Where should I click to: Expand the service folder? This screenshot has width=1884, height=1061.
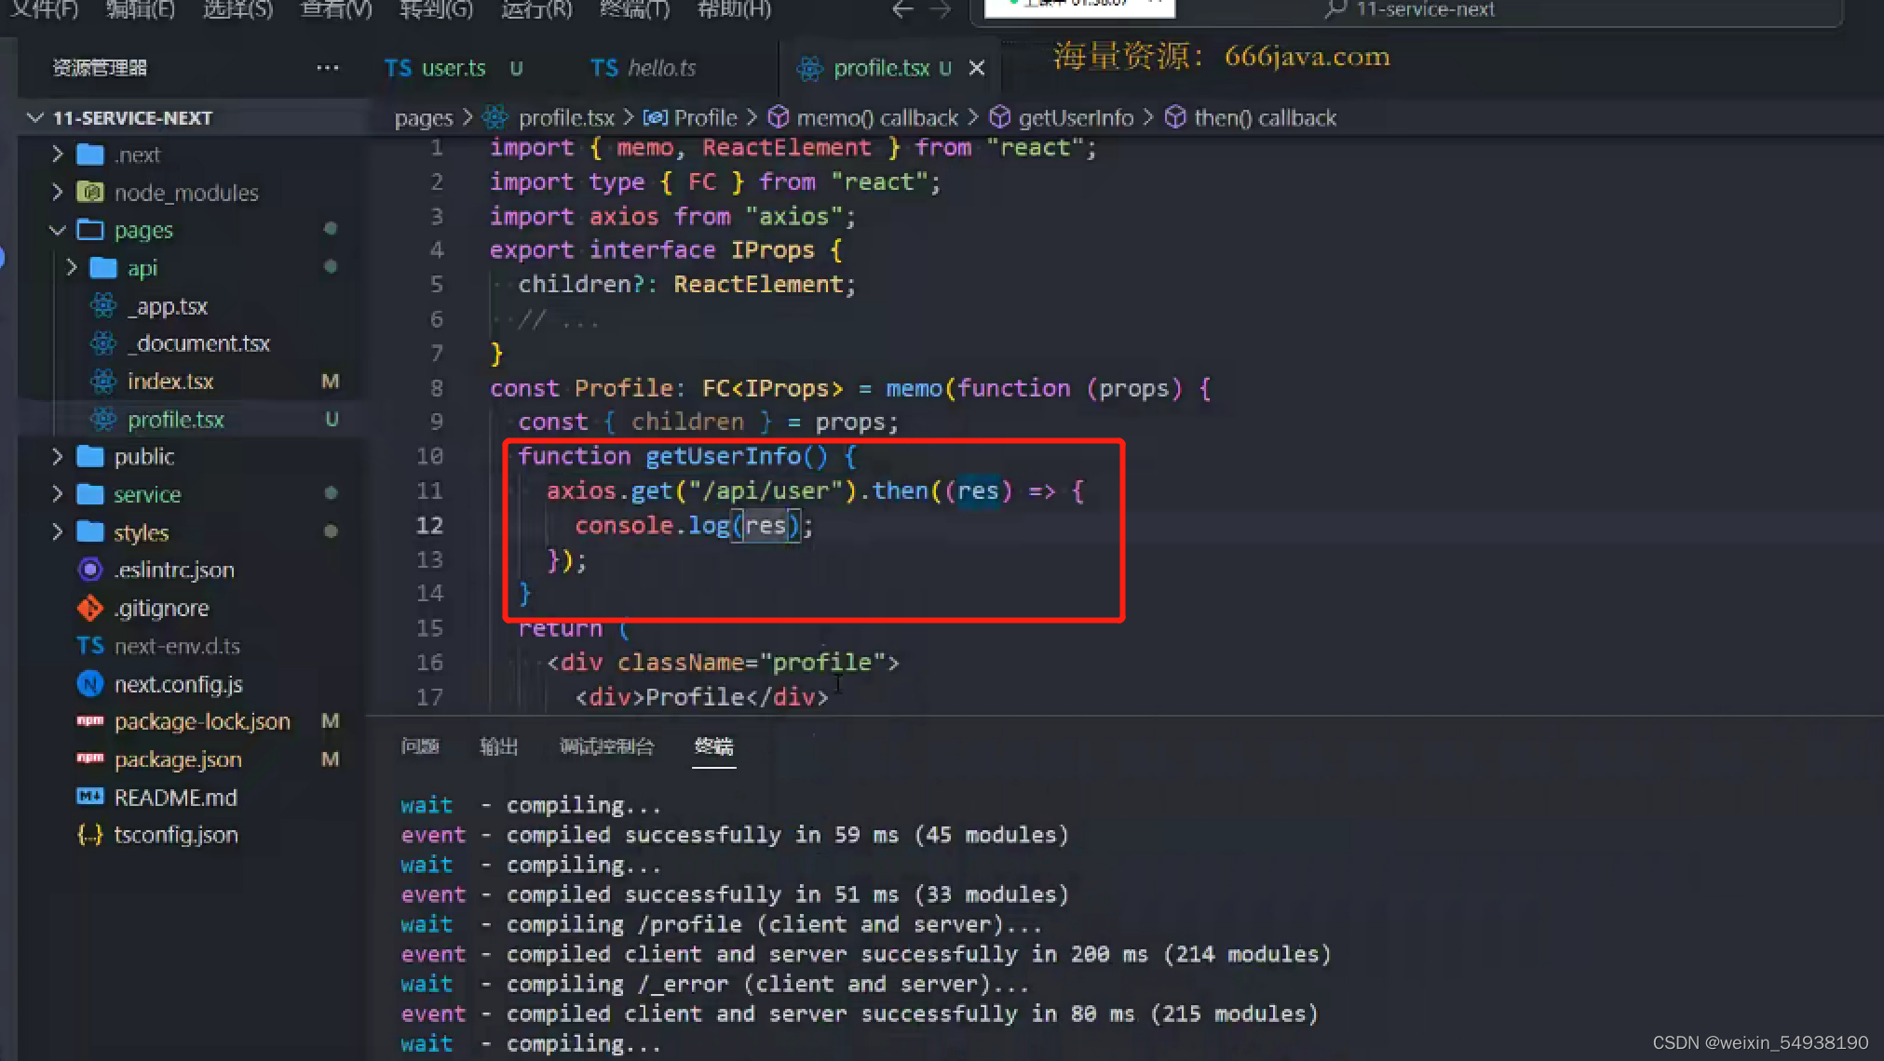pos(58,494)
